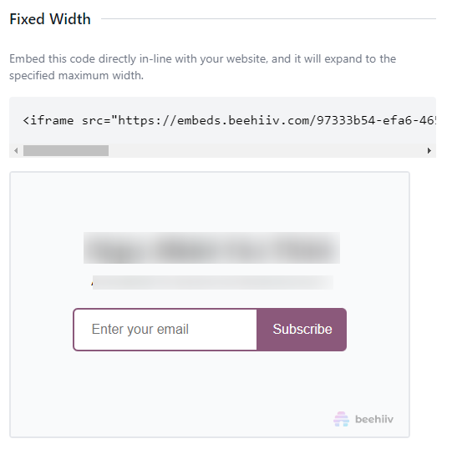The image size is (452, 454).
Task: Click the blurred subtitle line below the title
Action: pyautogui.click(x=212, y=282)
